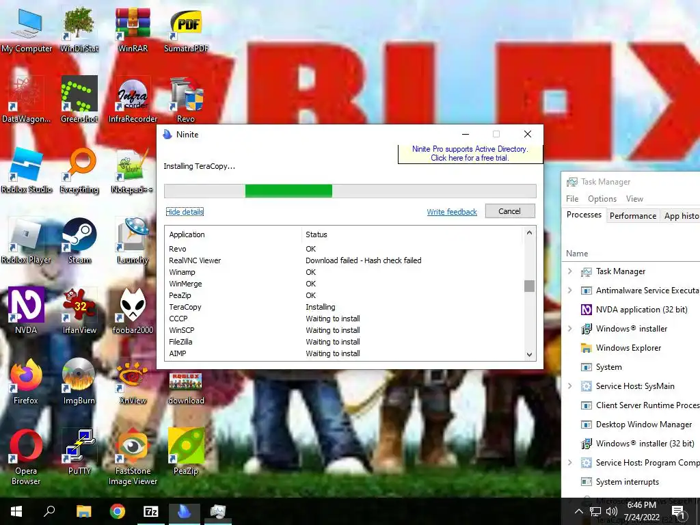Select NVDA application (32 bit) process

pyautogui.click(x=631, y=310)
